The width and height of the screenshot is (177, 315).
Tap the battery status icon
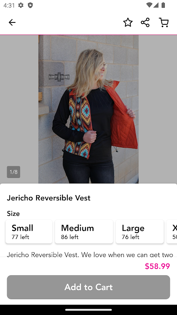click(163, 5)
